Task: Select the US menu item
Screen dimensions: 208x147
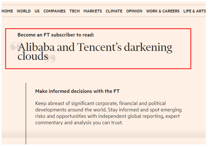Action: click(37, 11)
